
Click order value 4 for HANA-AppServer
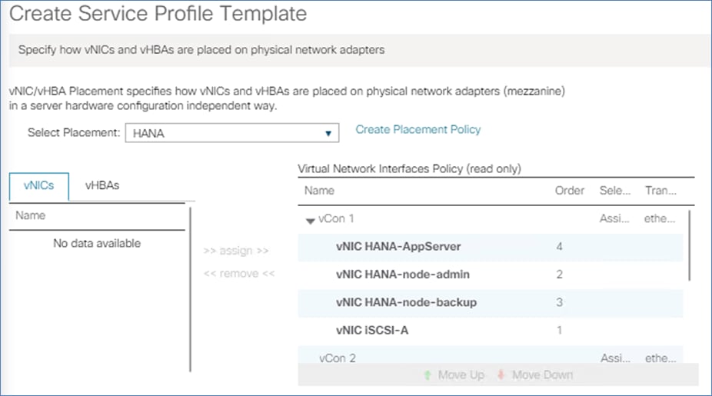[560, 247]
